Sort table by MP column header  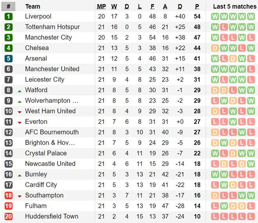click(101, 7)
